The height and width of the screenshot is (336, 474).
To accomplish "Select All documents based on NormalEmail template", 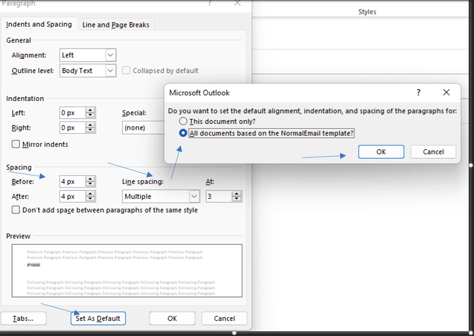I will [x=183, y=133].
